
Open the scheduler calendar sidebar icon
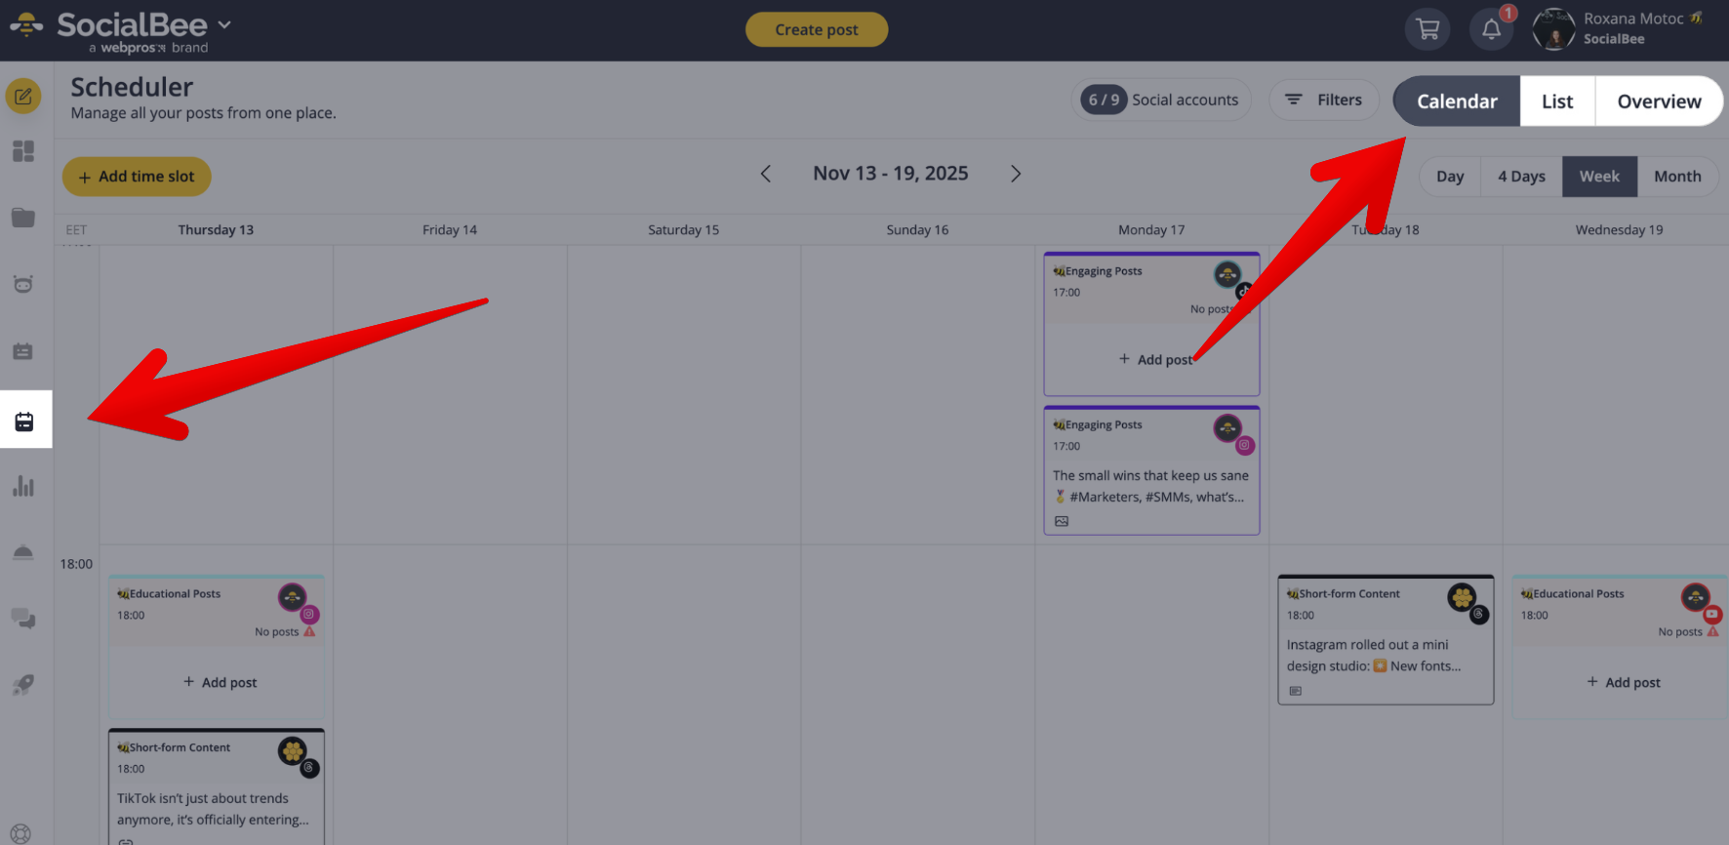click(x=24, y=422)
